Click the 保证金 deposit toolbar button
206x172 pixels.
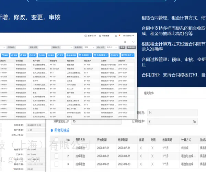click(115, 55)
